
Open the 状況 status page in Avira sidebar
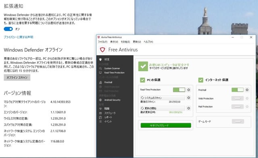tap(106, 59)
